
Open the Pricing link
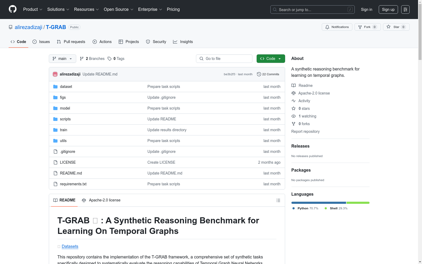pos(173,10)
